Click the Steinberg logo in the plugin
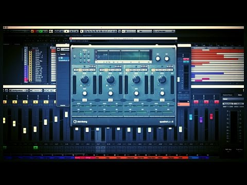The image size is (247, 185). [80, 122]
